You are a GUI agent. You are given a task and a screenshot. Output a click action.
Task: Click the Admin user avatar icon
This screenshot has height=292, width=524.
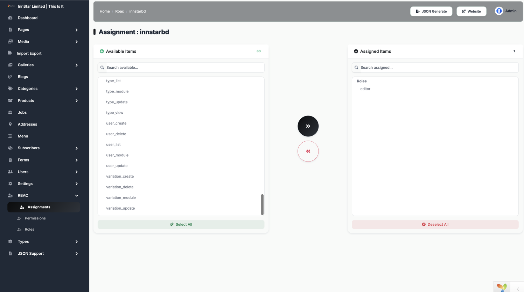499,11
